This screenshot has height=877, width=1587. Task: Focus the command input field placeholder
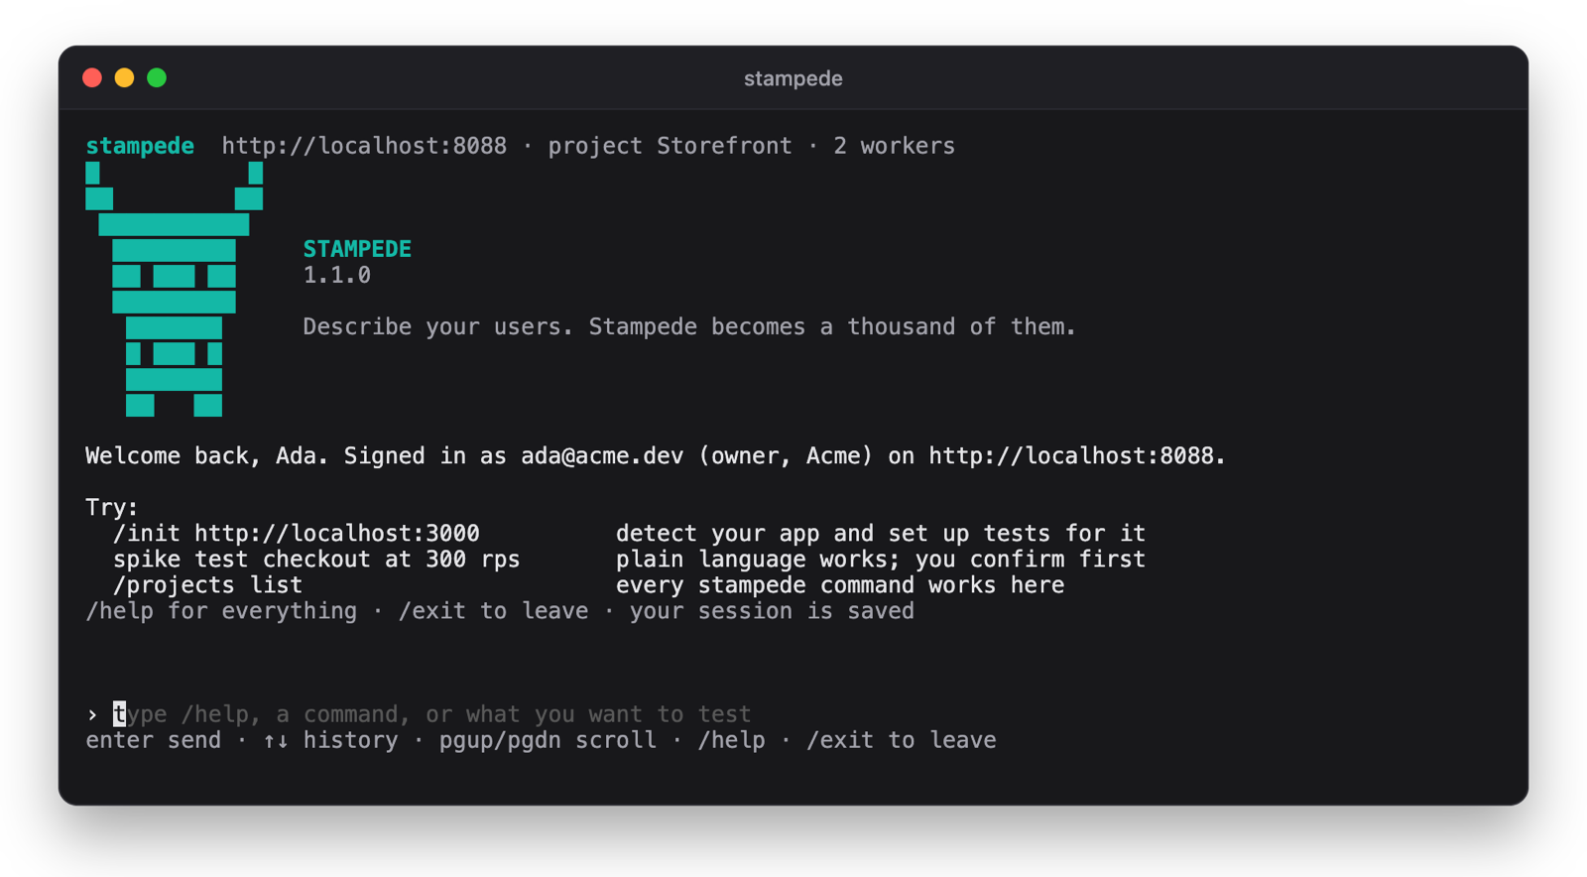click(x=432, y=714)
